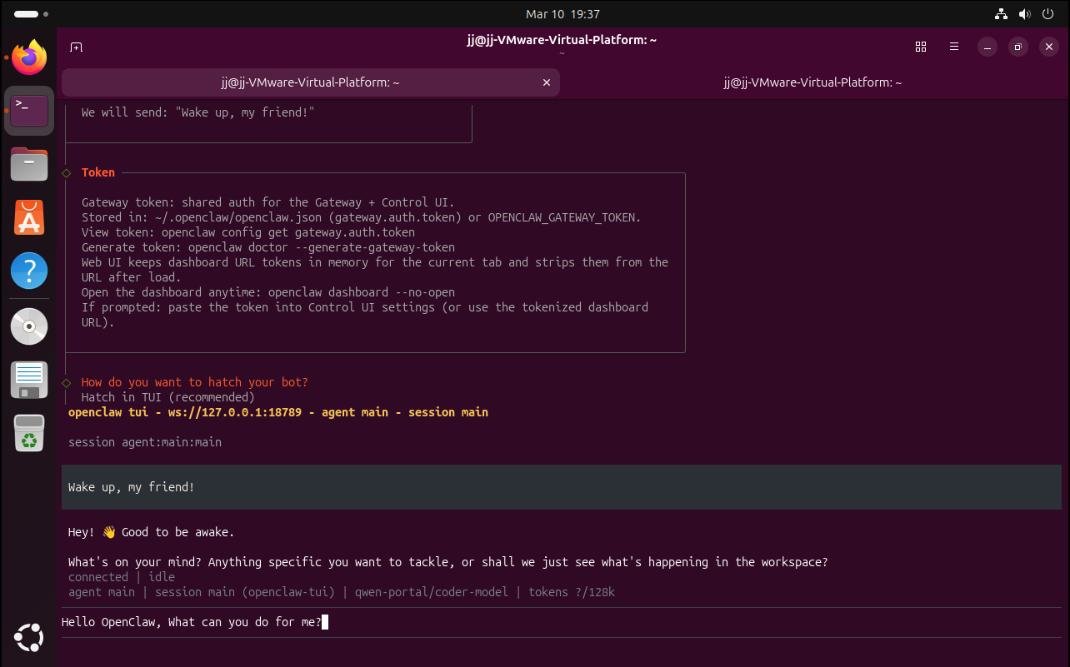Viewport: 1070px width, 667px height.
Task: Switch to the second terminal tab
Action: point(812,82)
